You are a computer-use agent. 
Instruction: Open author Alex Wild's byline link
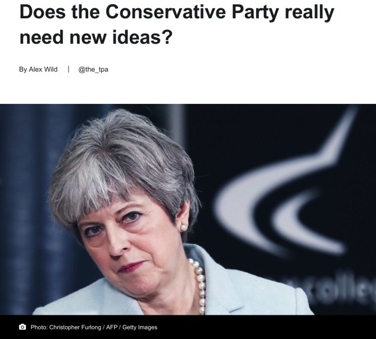43,69
